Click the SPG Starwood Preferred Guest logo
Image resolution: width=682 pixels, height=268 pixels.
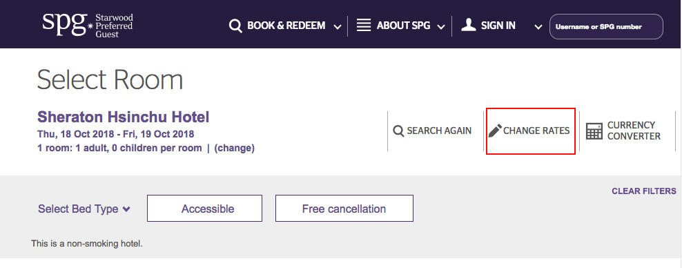(88, 26)
